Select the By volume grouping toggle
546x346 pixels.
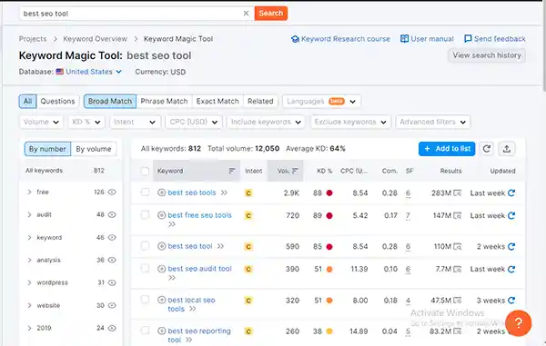click(x=94, y=149)
